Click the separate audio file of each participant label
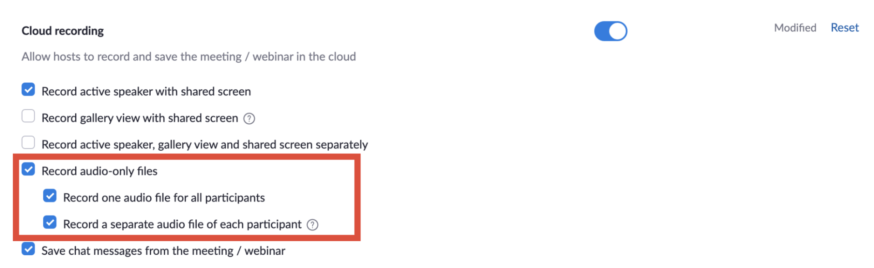 pyautogui.click(x=182, y=224)
